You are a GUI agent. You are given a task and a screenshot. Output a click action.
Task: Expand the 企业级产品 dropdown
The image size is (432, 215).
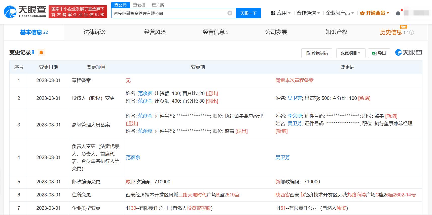click(x=340, y=13)
